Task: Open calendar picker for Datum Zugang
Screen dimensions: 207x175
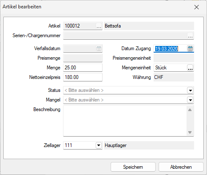Action: tap(190, 48)
